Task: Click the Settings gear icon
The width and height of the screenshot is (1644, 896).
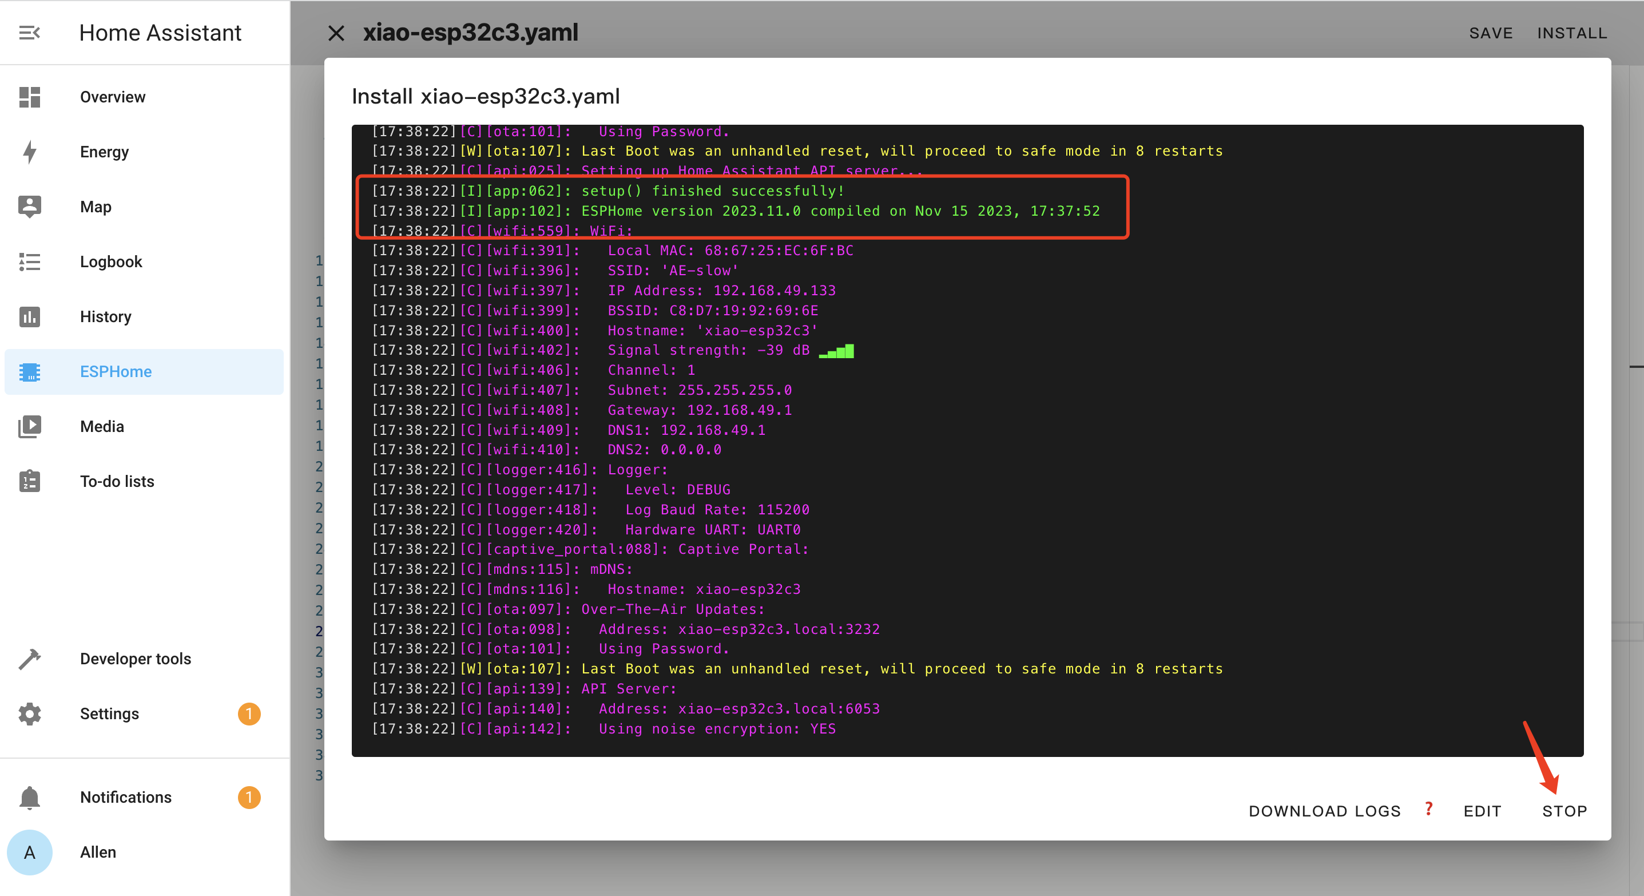Action: (29, 713)
